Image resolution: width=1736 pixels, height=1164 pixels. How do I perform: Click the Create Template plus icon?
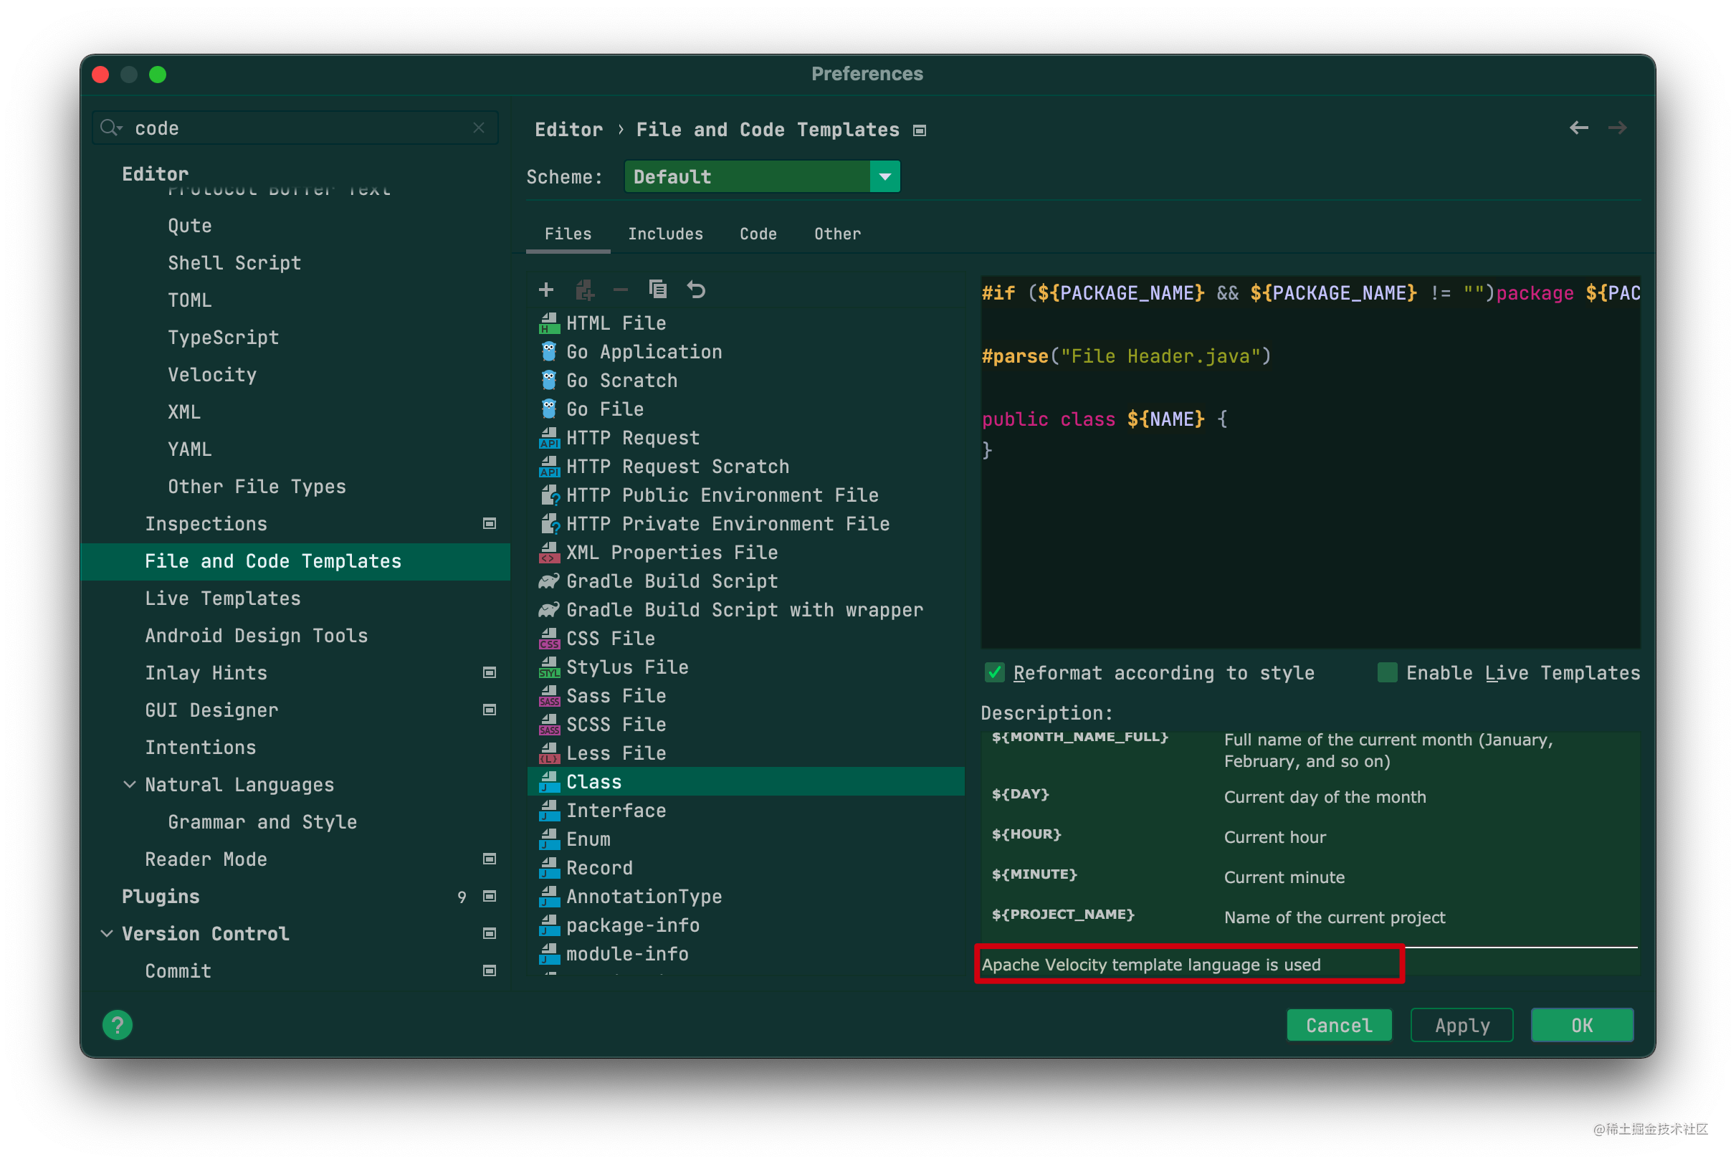(546, 290)
